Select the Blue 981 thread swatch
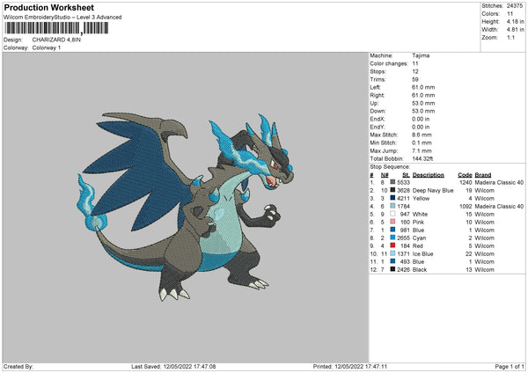The height and width of the screenshot is (373, 528). point(392,230)
